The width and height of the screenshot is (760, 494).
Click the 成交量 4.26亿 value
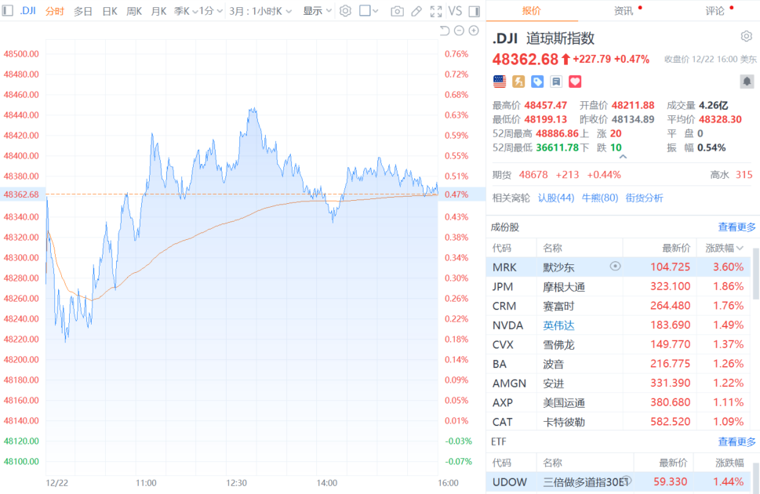pos(713,105)
